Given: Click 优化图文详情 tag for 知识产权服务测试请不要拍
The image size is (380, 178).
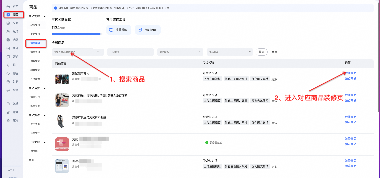Looking at the screenshot, I should pyautogui.click(x=260, y=123).
